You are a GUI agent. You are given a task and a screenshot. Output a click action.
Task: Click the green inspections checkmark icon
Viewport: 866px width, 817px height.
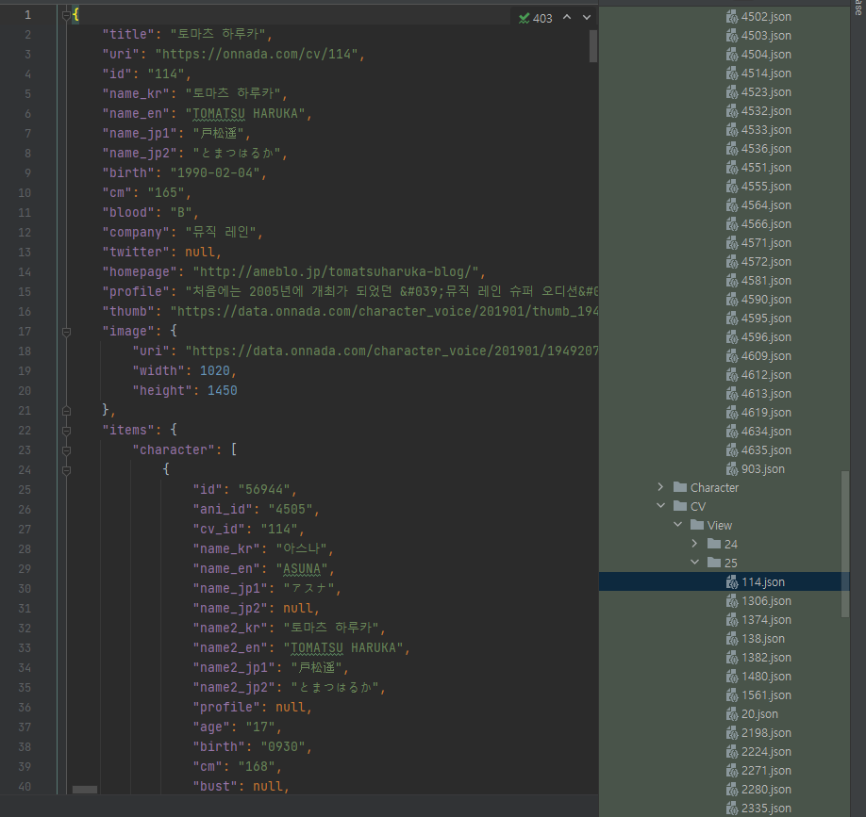click(x=524, y=18)
